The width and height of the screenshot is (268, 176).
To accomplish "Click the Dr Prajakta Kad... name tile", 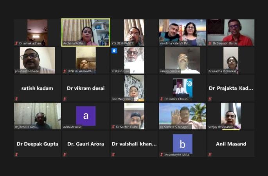I will point(231,88).
